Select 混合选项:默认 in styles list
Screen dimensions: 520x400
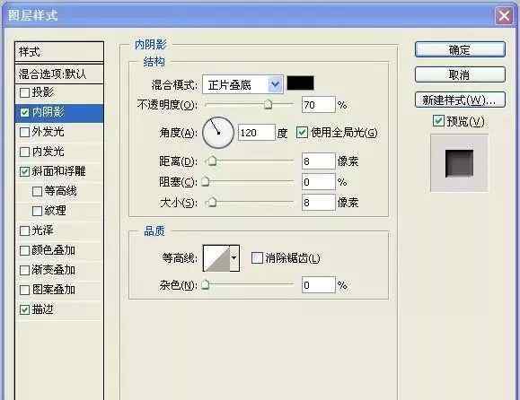coord(59,74)
